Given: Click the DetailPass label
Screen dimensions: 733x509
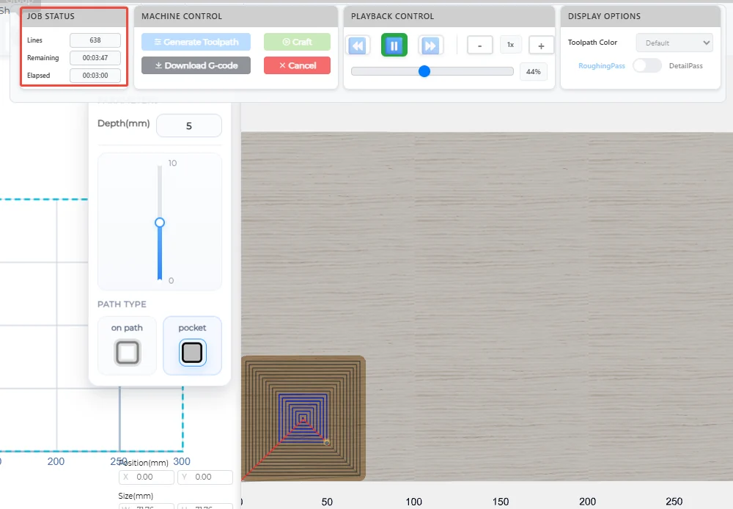Looking at the screenshot, I should pos(686,66).
